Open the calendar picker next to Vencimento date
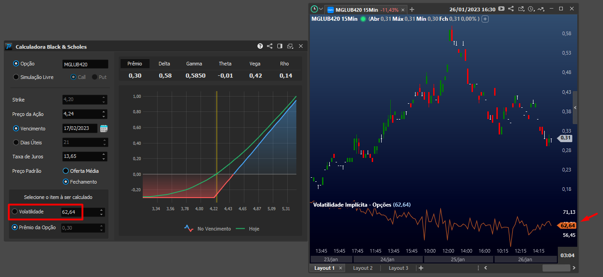This screenshot has height=277, width=603. click(x=104, y=128)
